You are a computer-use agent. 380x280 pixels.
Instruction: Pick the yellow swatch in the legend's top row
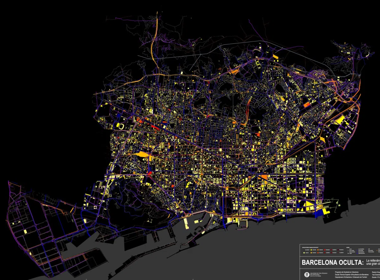click(311, 250)
